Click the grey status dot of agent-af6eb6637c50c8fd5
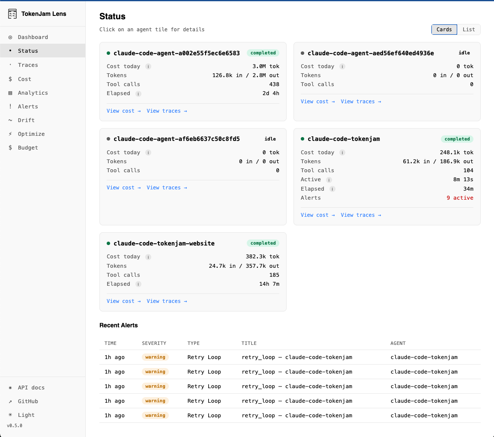The image size is (494, 437). (108, 139)
